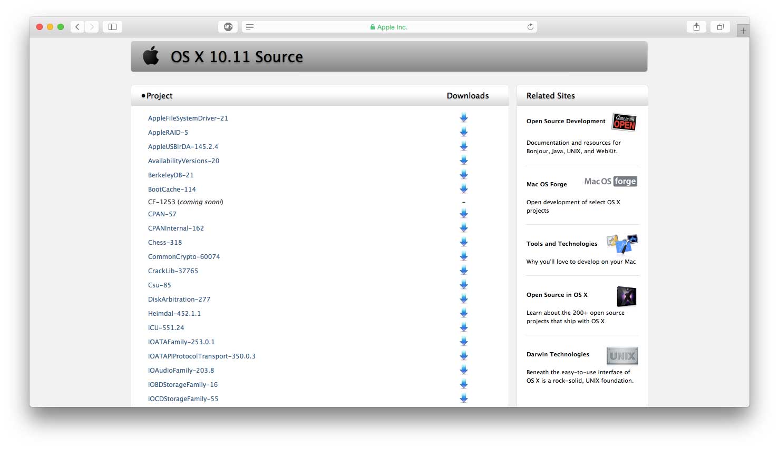Show all tabs overview icon

[720, 27]
